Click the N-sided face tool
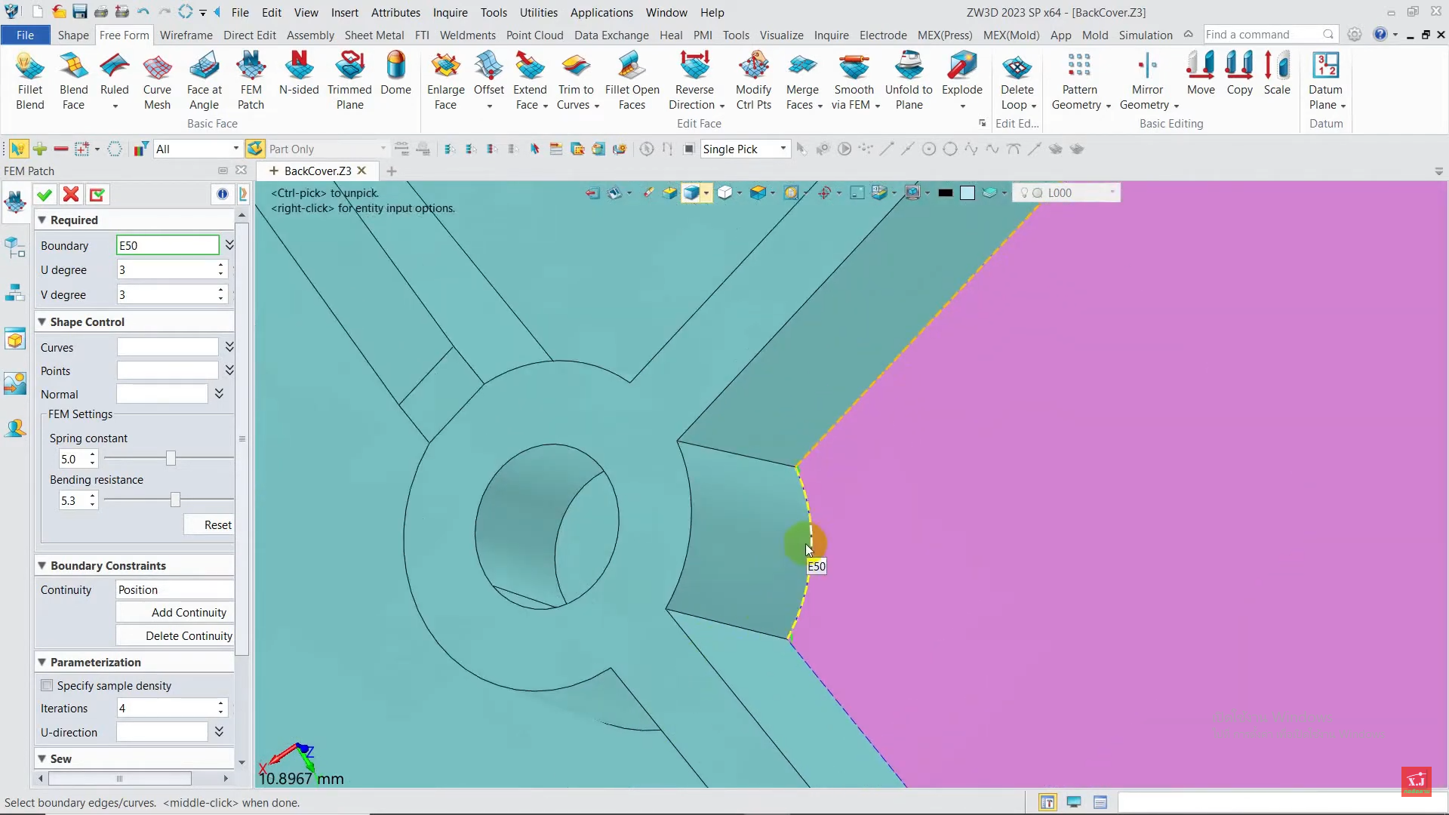Screen dimensions: 1449x815 click(299, 74)
